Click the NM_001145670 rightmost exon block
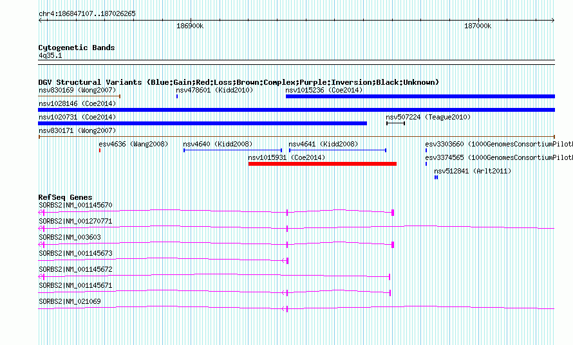 [x=393, y=212]
